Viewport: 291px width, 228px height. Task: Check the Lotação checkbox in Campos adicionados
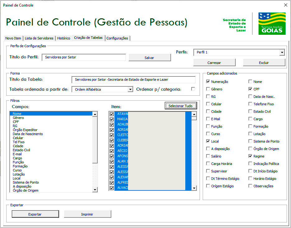point(250,134)
